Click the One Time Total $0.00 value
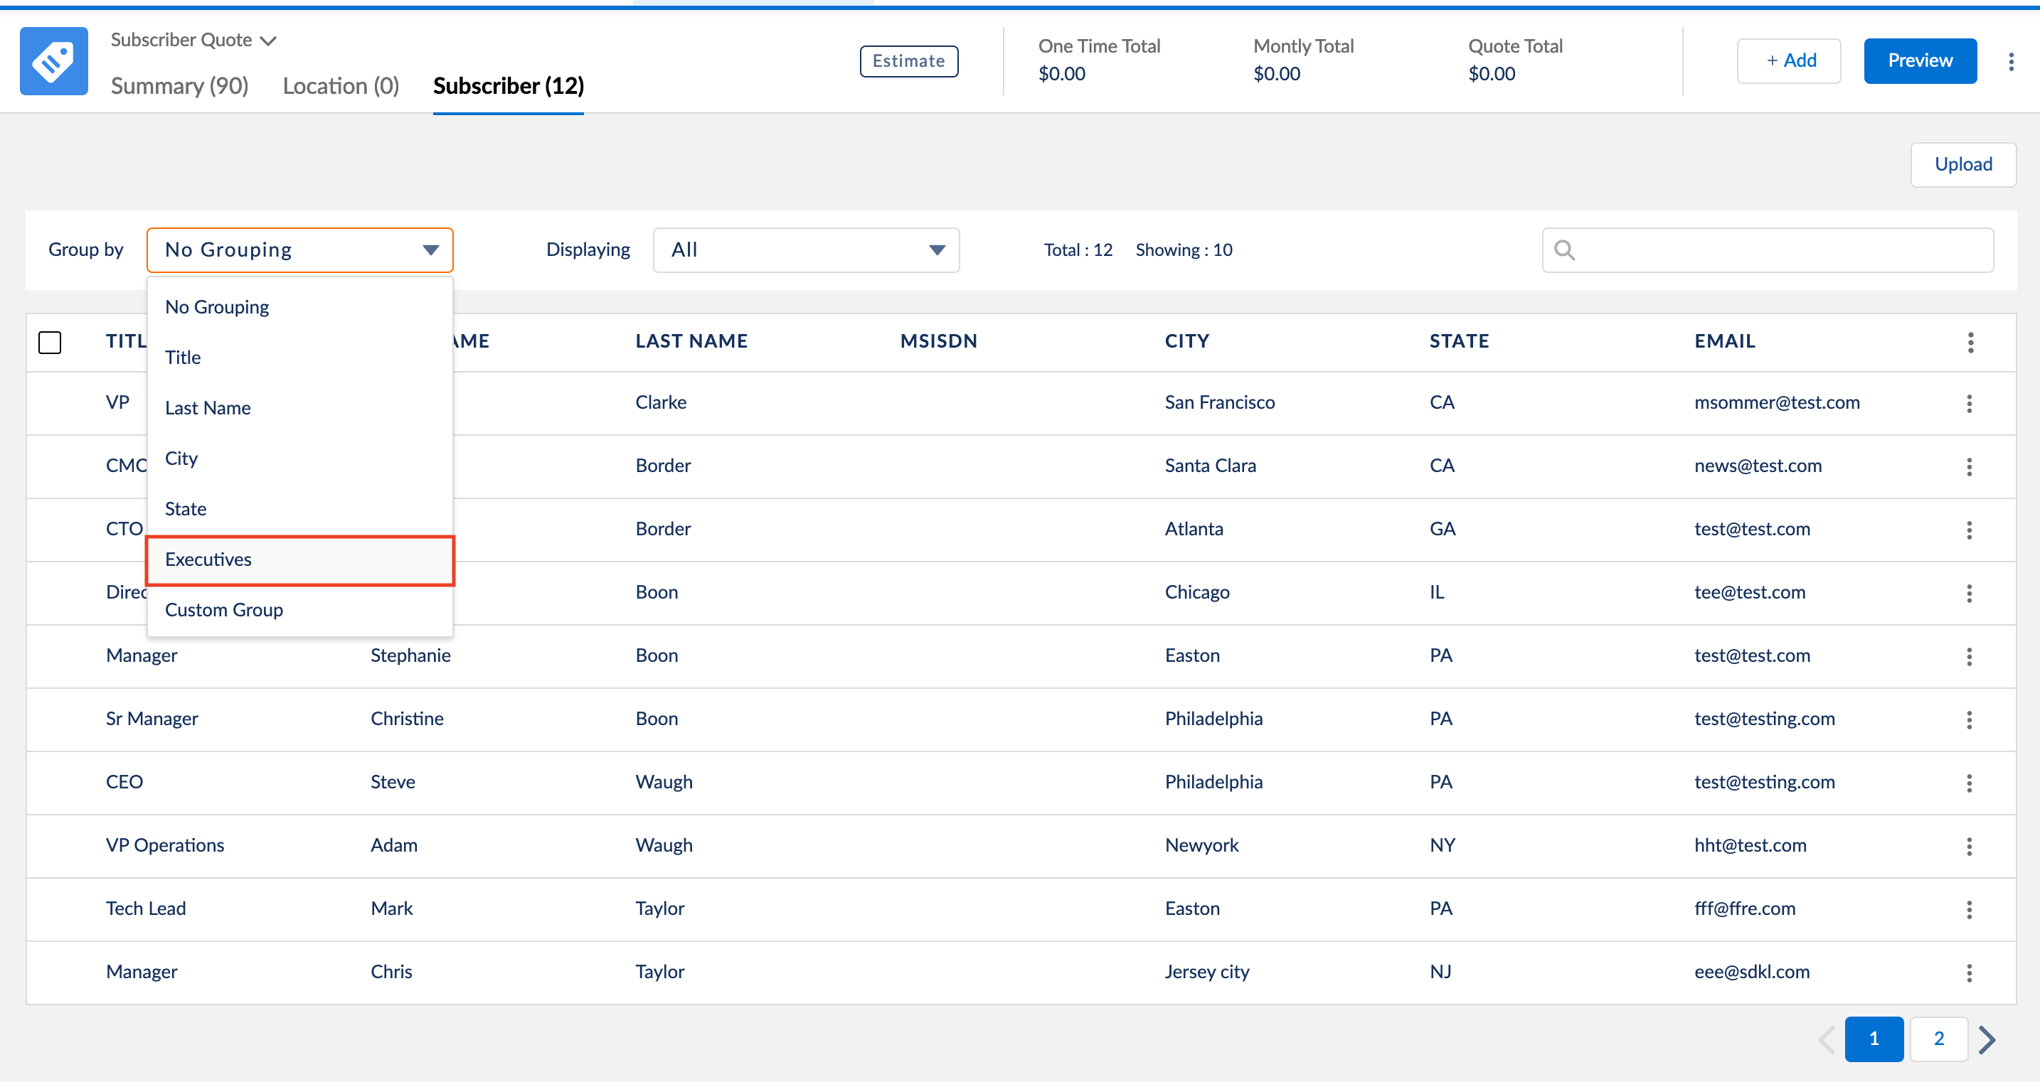Screen dimensions: 2040x1082 [1061, 74]
